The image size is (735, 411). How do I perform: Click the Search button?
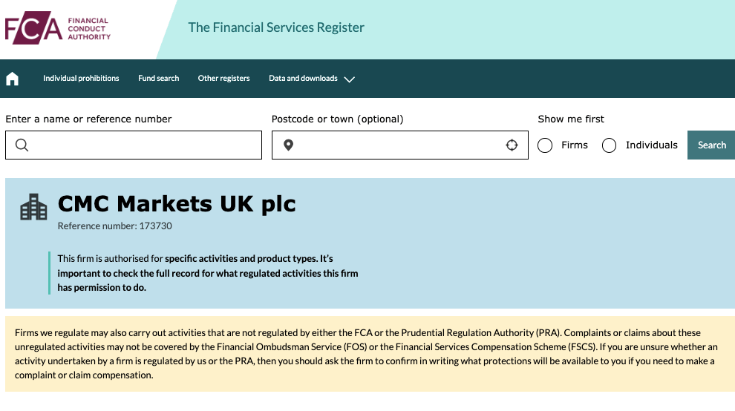(711, 145)
